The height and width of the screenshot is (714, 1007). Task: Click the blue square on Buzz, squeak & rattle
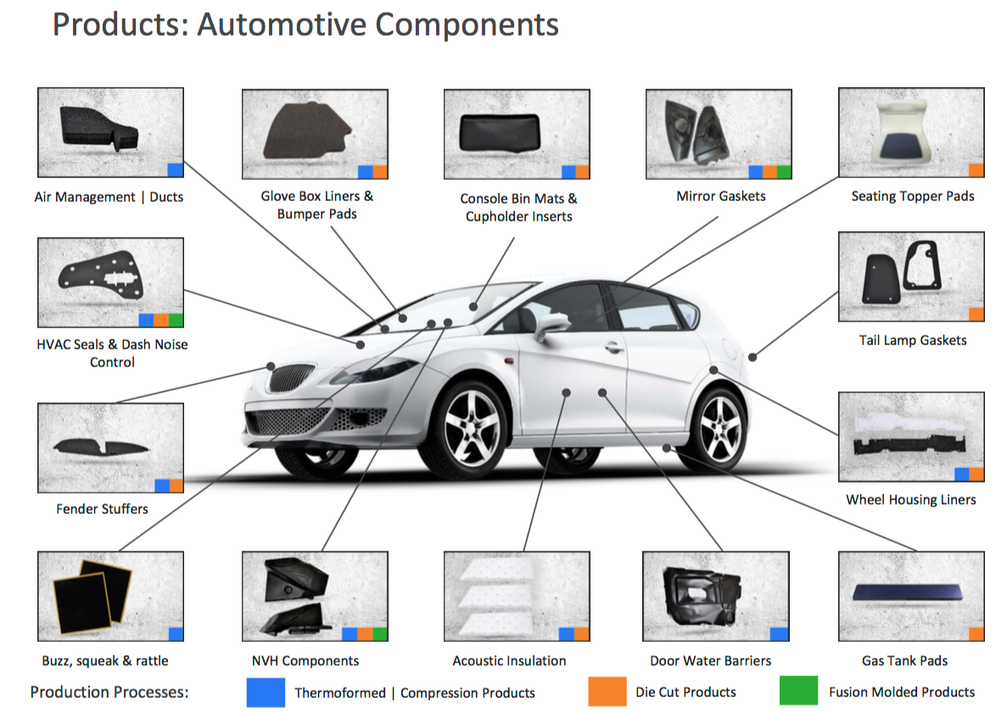176,634
